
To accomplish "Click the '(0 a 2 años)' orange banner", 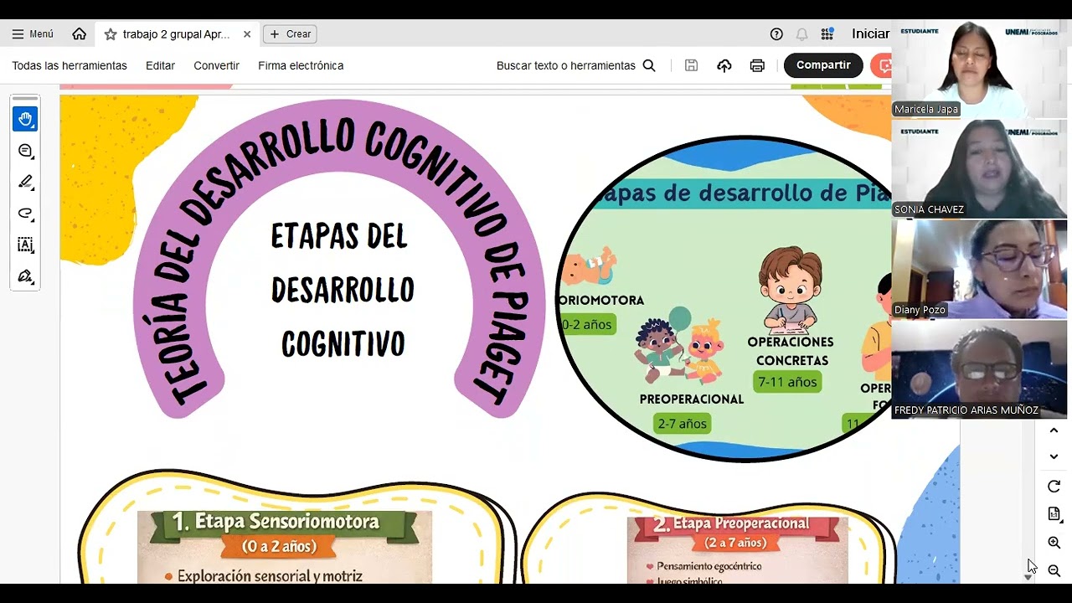I will tap(280, 546).
